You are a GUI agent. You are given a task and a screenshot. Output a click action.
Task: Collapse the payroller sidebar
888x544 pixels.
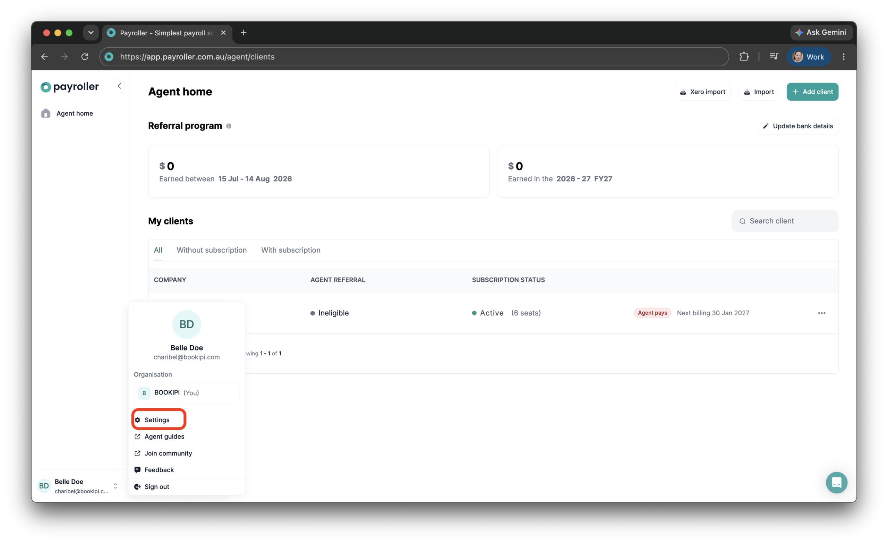point(119,86)
